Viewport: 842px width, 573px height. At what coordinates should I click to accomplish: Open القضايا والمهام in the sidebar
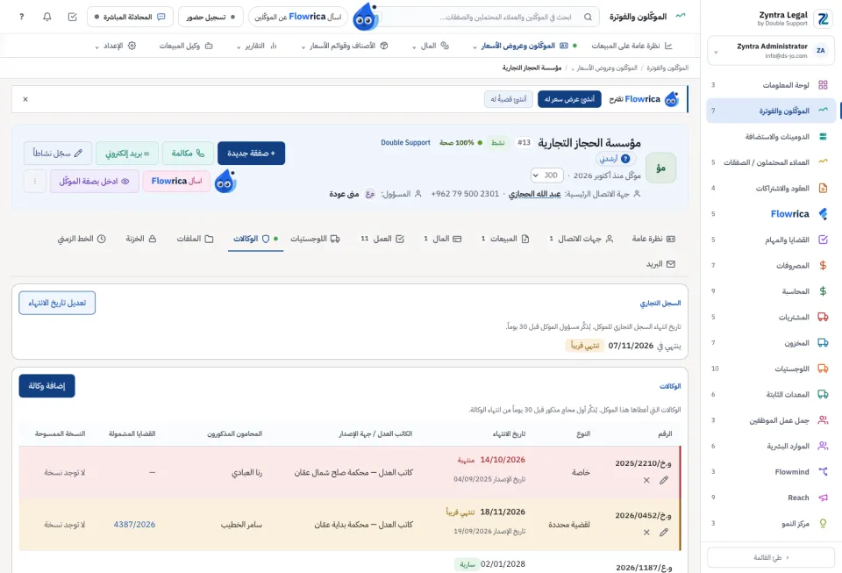(x=771, y=240)
